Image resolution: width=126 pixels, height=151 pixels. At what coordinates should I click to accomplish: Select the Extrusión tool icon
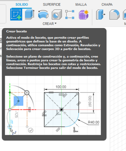(29, 15)
